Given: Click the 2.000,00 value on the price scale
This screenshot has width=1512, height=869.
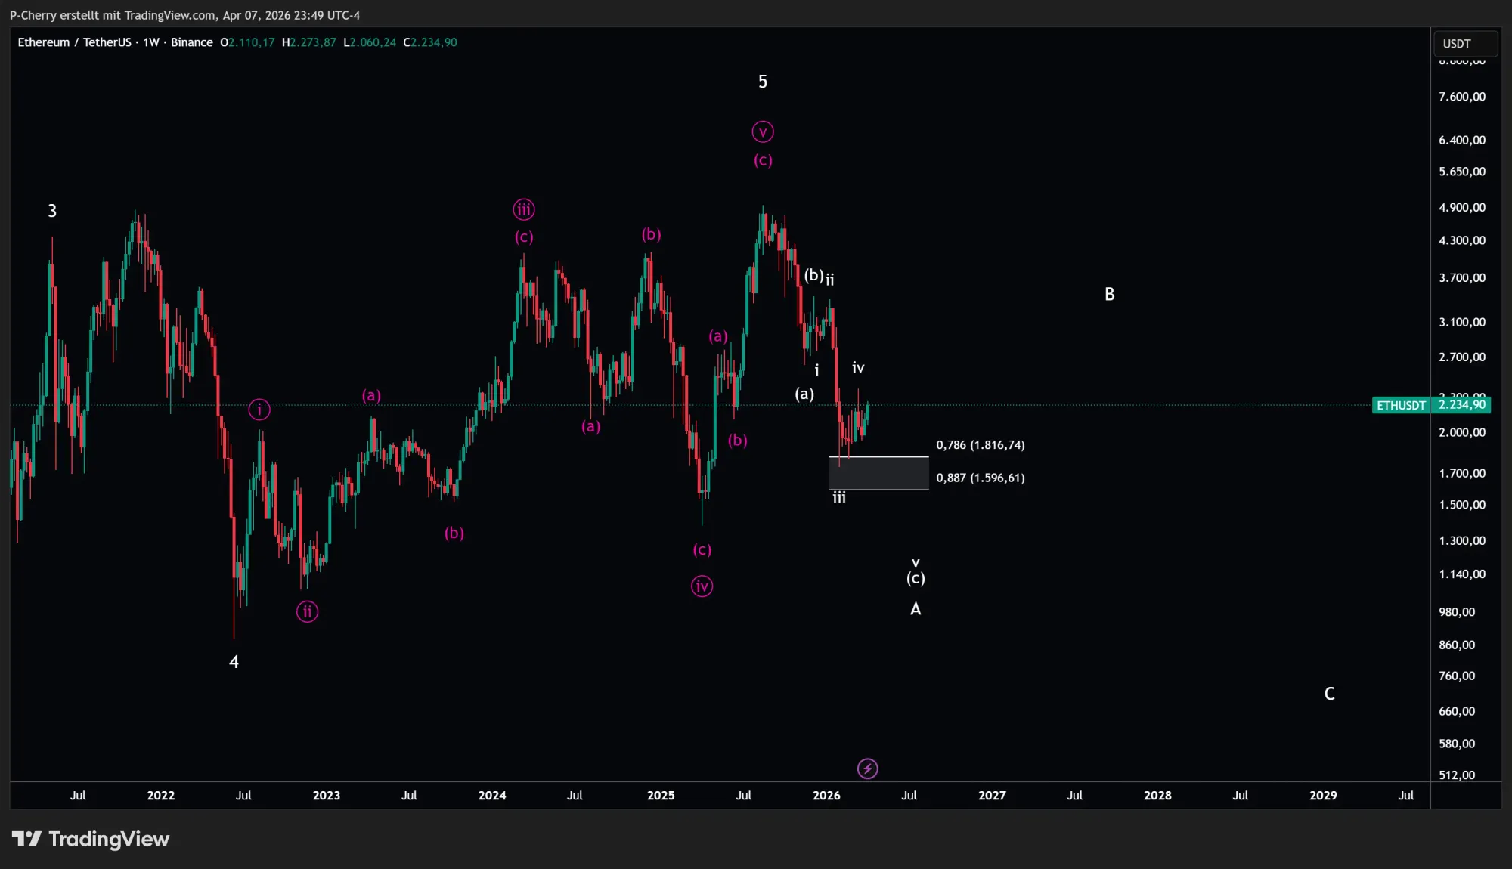Looking at the screenshot, I should pyautogui.click(x=1461, y=432).
